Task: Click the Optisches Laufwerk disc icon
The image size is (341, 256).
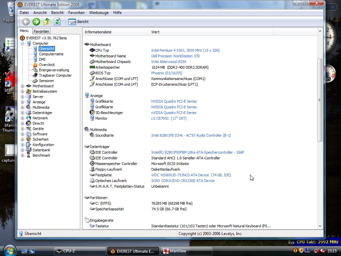Action: click(x=92, y=180)
